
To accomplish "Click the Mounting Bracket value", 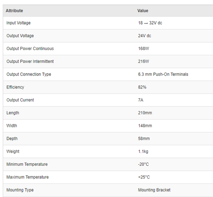I will [154, 190].
